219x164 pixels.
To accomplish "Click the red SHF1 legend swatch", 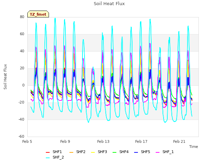I will point(48,152).
